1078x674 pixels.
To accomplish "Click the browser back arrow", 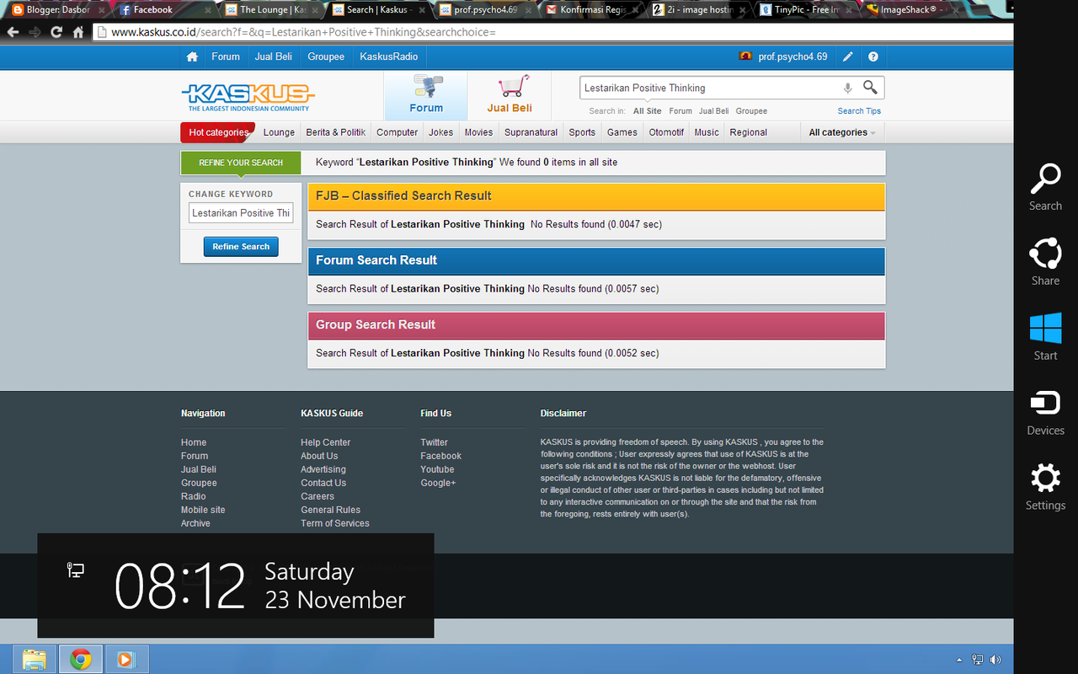I will (13, 32).
